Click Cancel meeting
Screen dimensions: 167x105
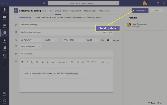pos(23,17)
